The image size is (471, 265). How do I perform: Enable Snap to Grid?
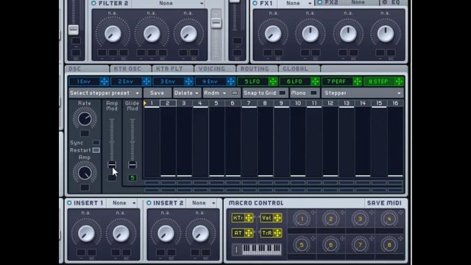coord(283,93)
